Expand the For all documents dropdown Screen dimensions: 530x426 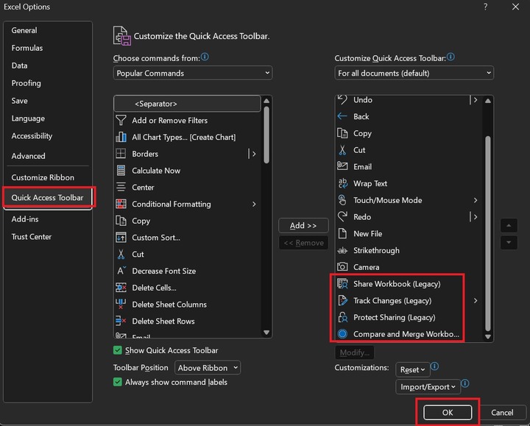(414, 74)
